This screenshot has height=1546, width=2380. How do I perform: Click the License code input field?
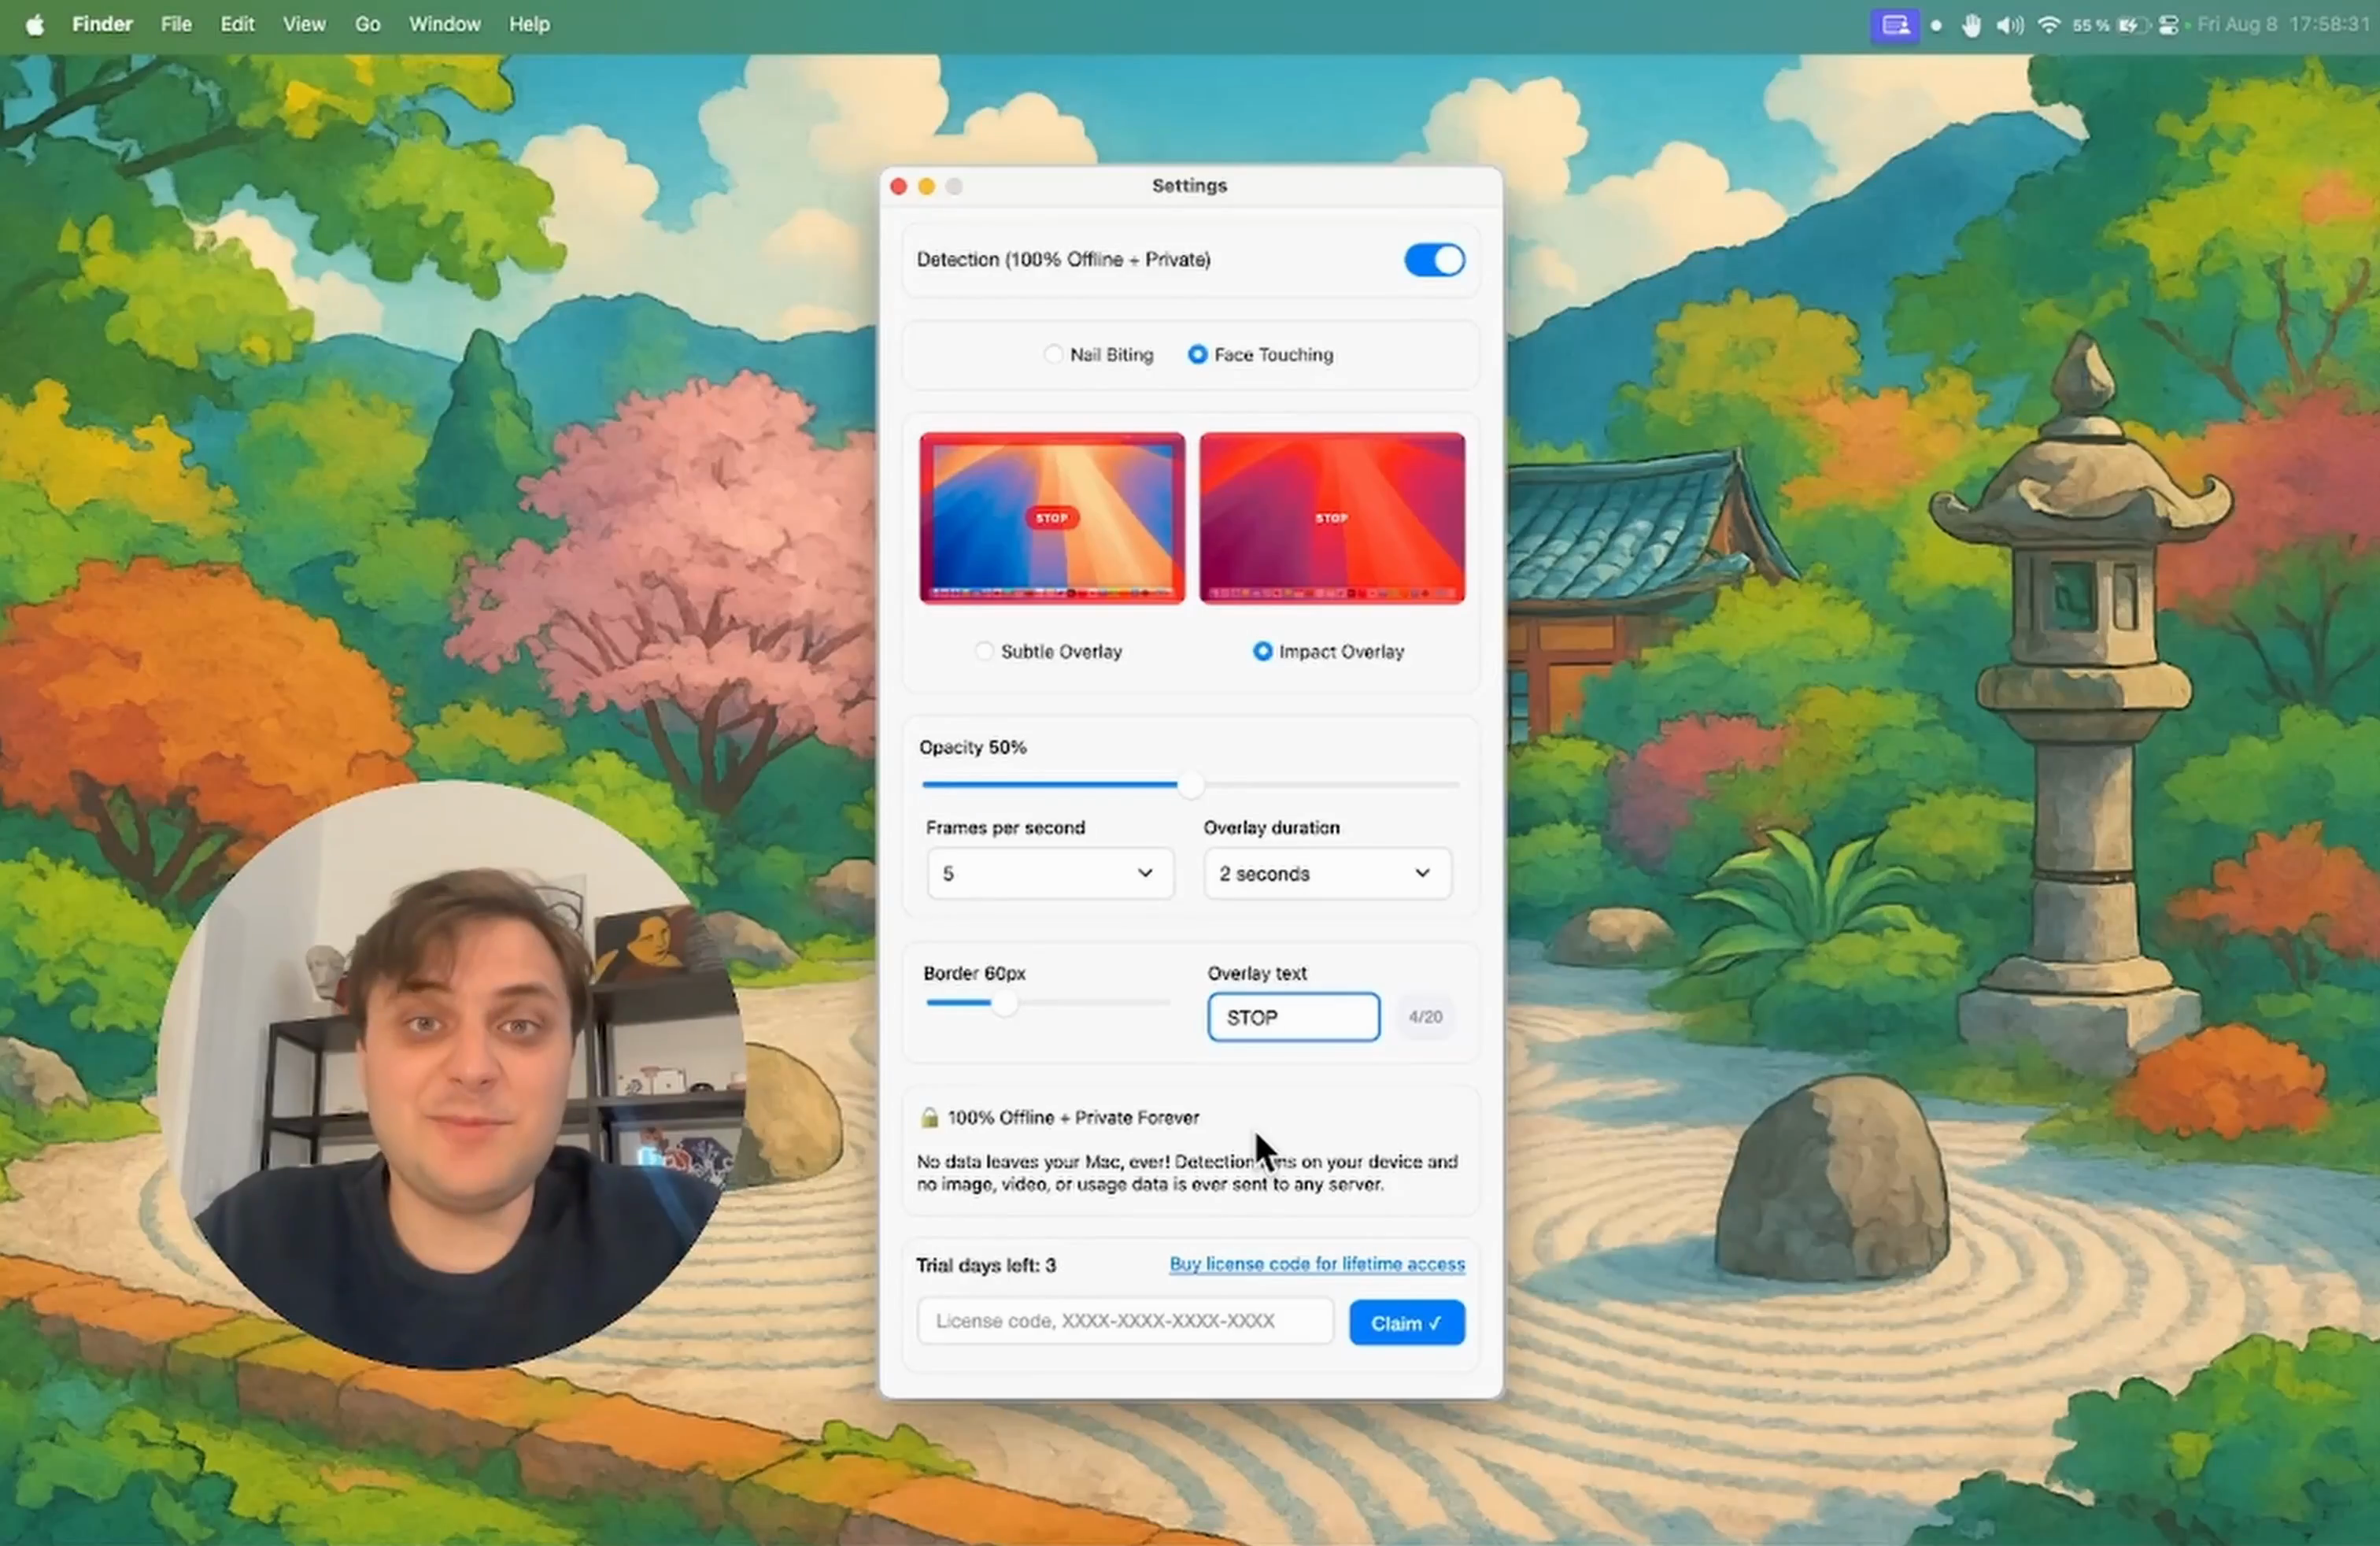(x=1125, y=1321)
